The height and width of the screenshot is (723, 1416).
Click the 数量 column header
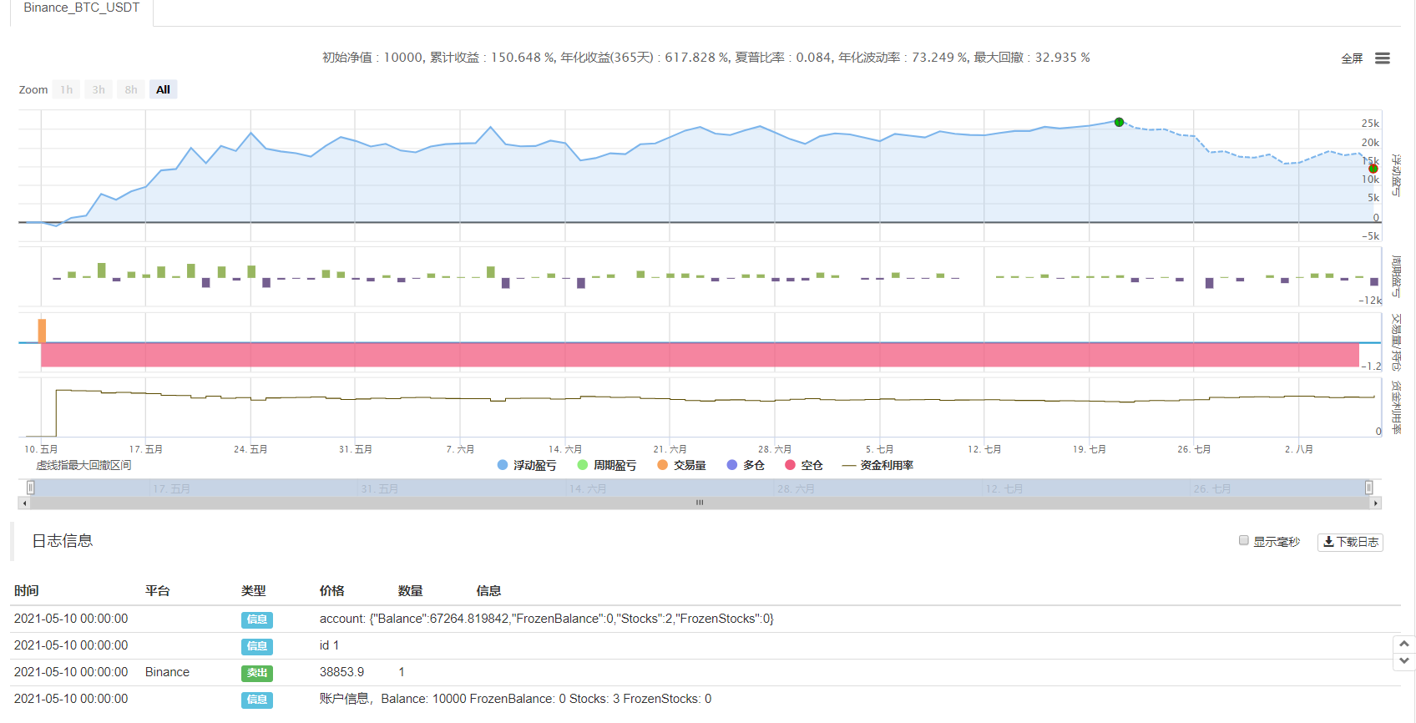(411, 591)
